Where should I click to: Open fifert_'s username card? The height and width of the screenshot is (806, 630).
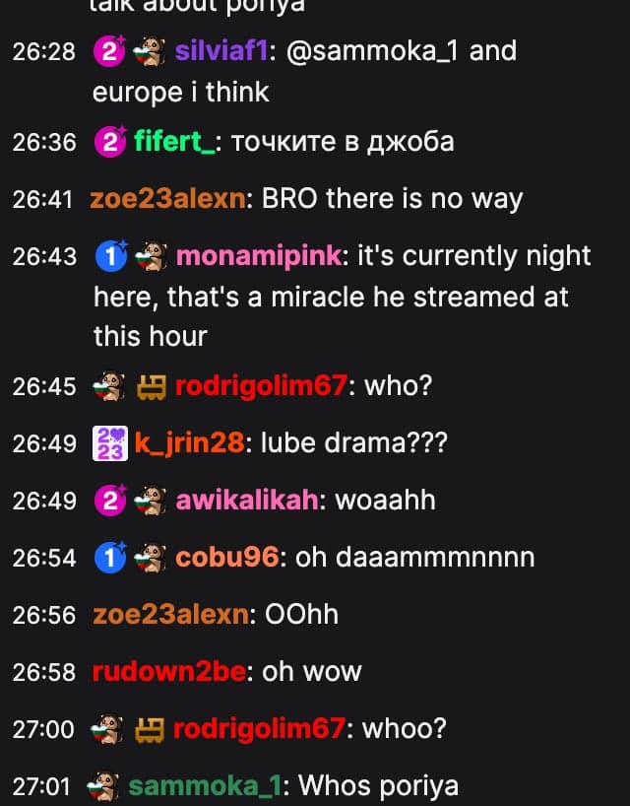[x=174, y=141]
